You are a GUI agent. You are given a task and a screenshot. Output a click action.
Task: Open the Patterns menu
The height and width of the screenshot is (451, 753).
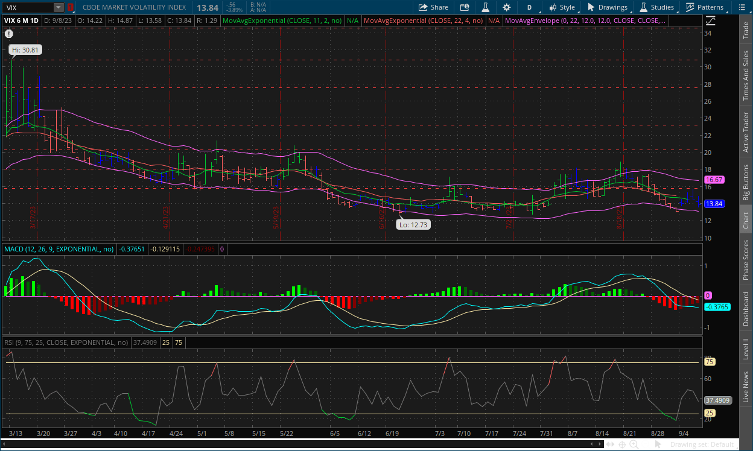pos(704,7)
